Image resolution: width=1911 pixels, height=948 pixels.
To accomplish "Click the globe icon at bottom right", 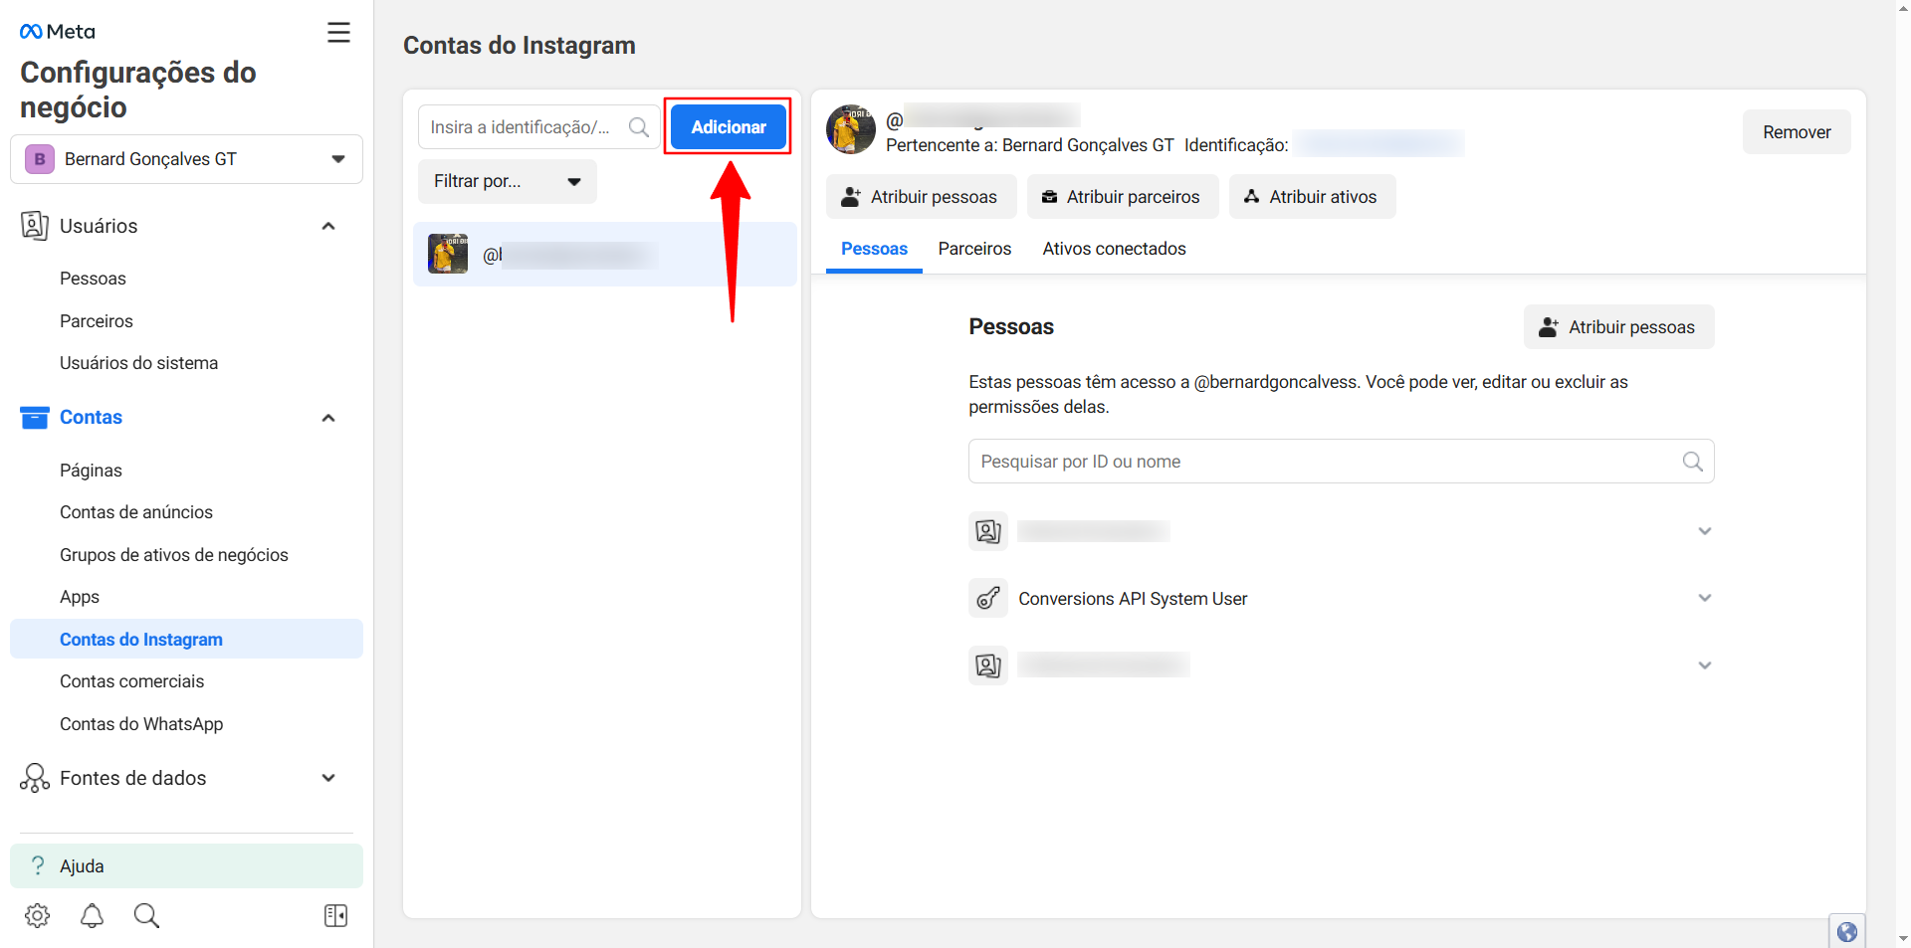I will pyautogui.click(x=1847, y=931).
